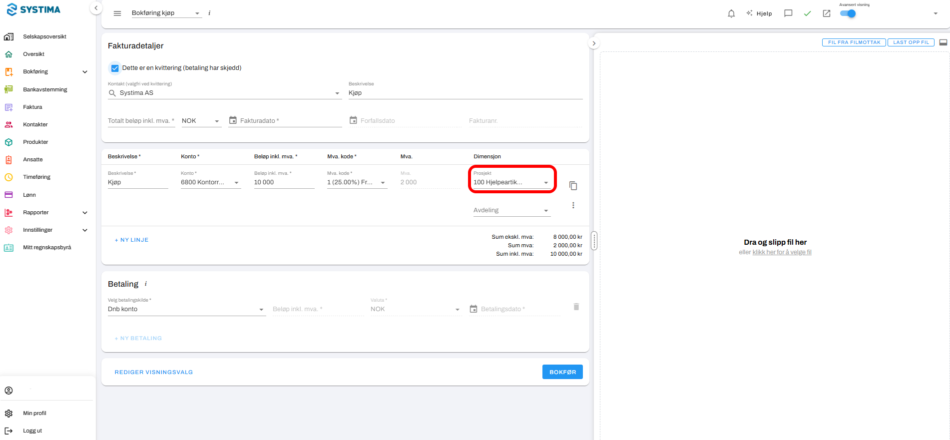Image resolution: width=950 pixels, height=440 pixels.
Task: Click 'klikk her for å velge fil' link
Action: click(782, 252)
